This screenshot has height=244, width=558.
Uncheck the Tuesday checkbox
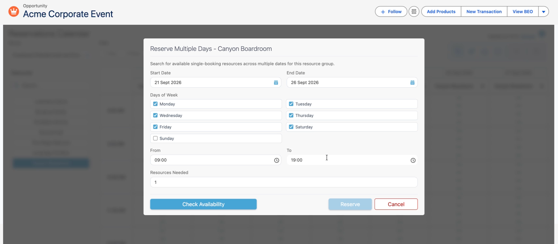[291, 104]
